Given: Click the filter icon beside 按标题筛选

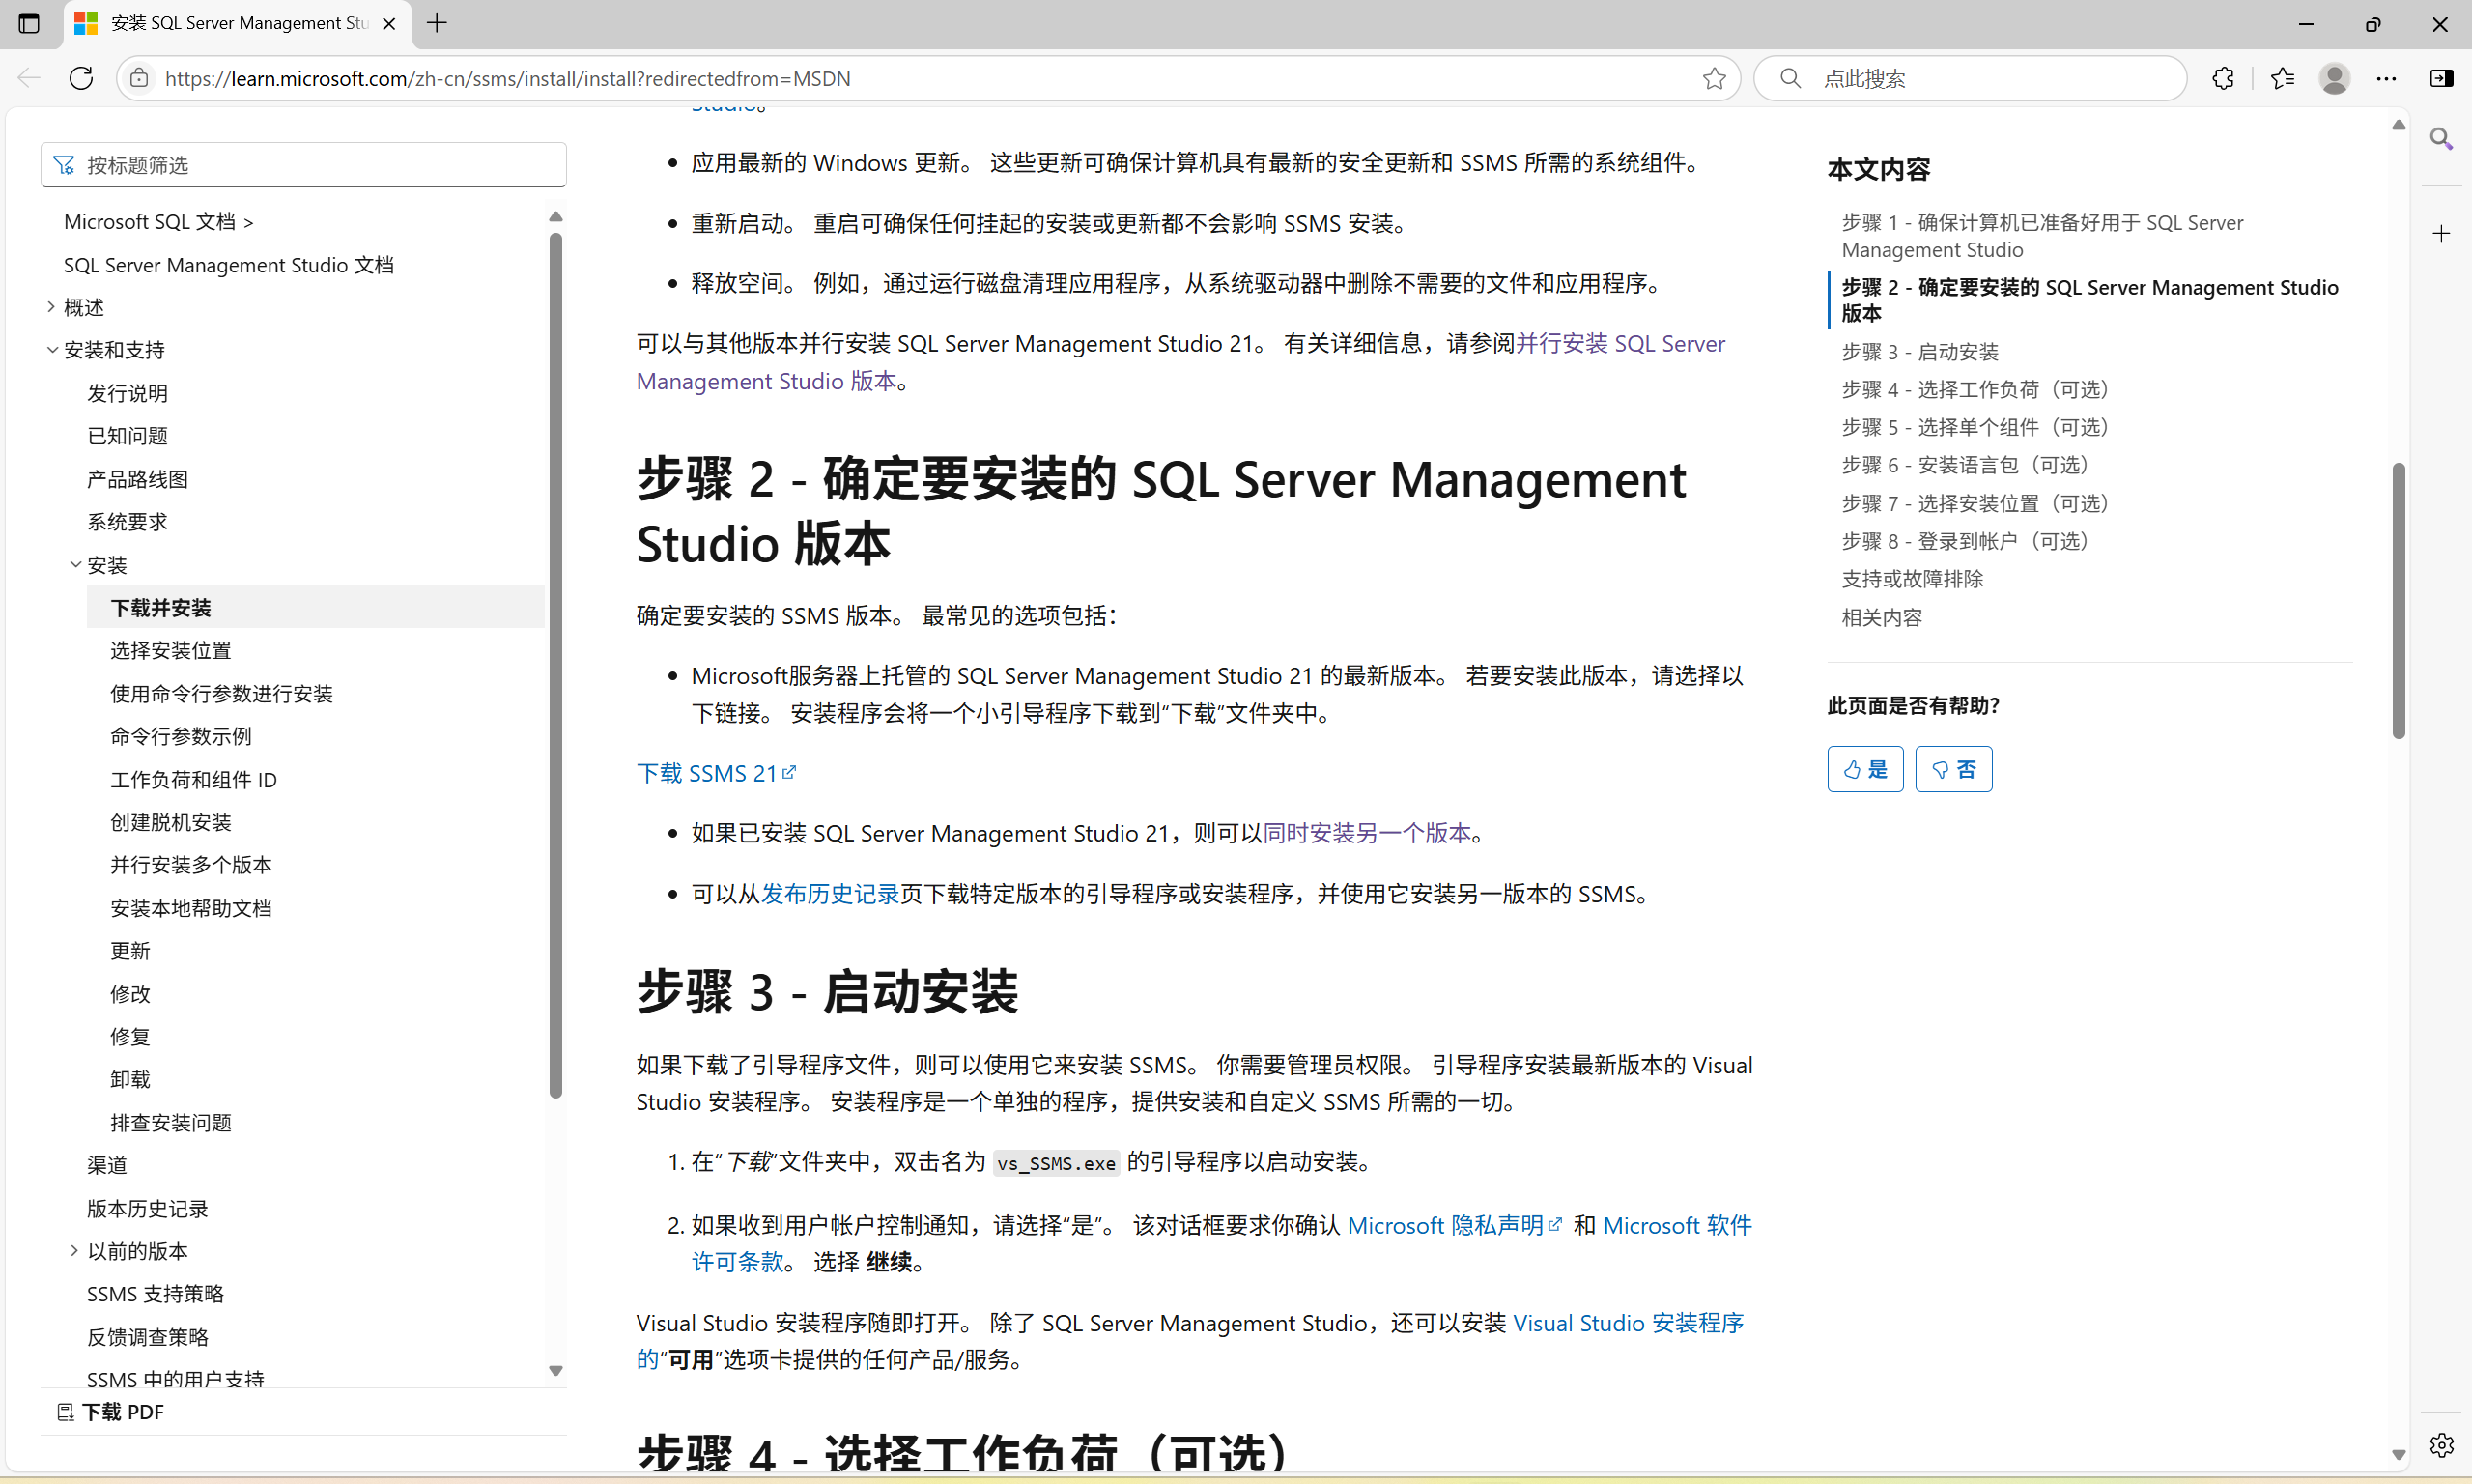Looking at the screenshot, I should pyautogui.click(x=64, y=164).
